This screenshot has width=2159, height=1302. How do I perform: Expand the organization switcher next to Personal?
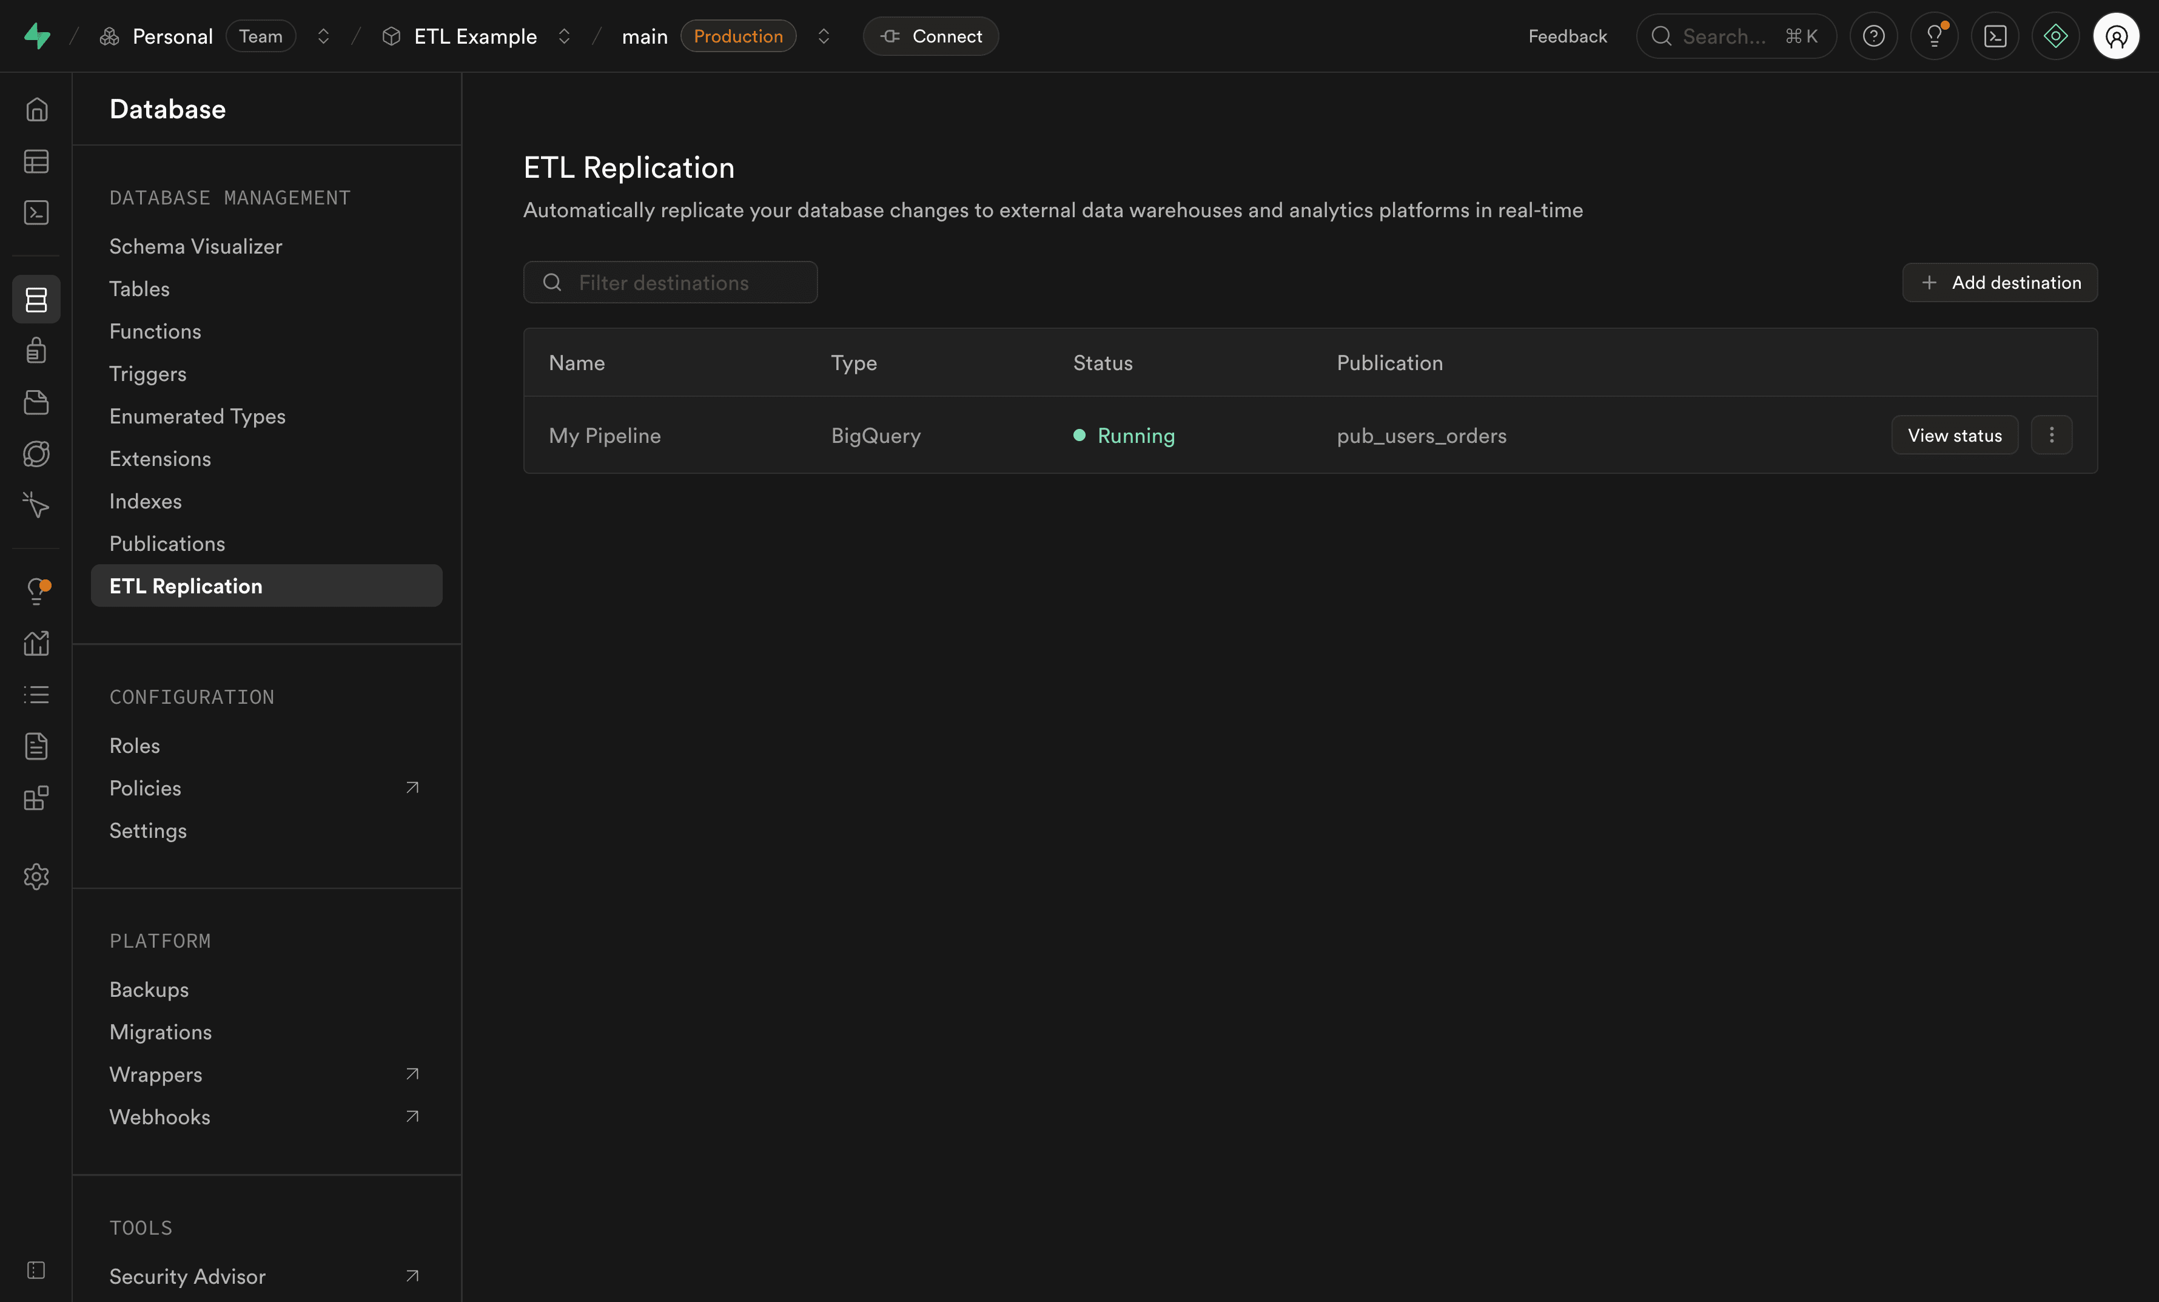pyautogui.click(x=323, y=36)
